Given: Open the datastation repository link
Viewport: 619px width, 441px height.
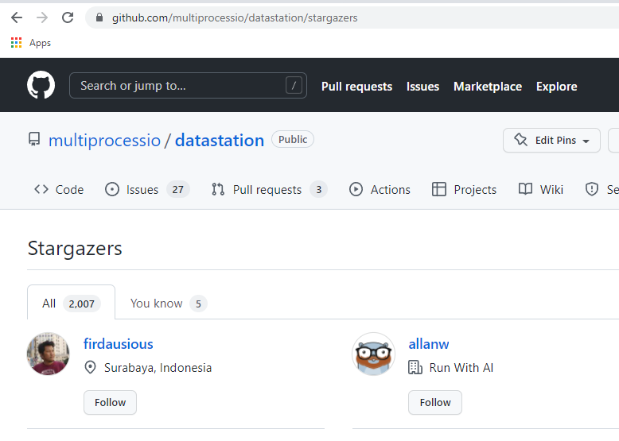Looking at the screenshot, I should (x=220, y=141).
